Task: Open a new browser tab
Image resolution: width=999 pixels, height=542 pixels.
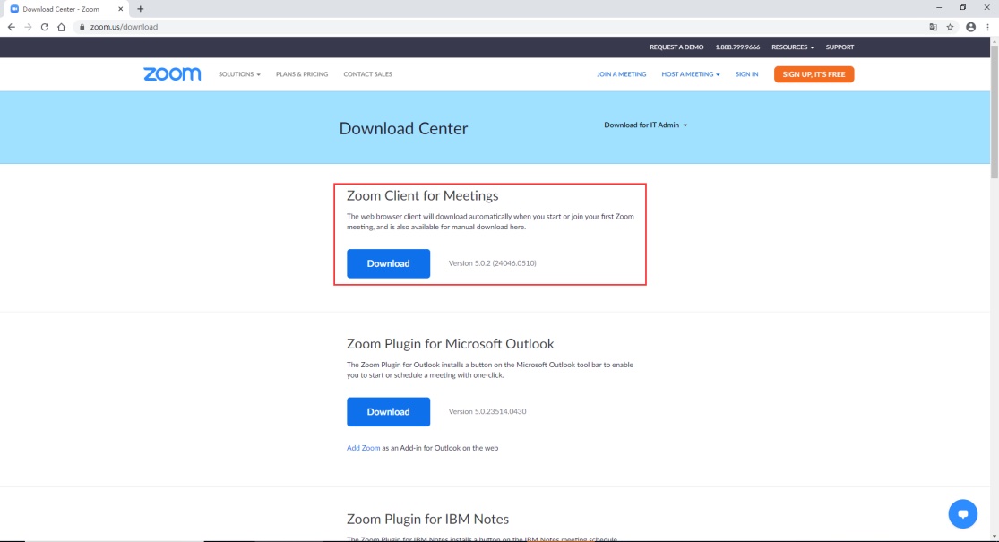Action: pyautogui.click(x=141, y=9)
